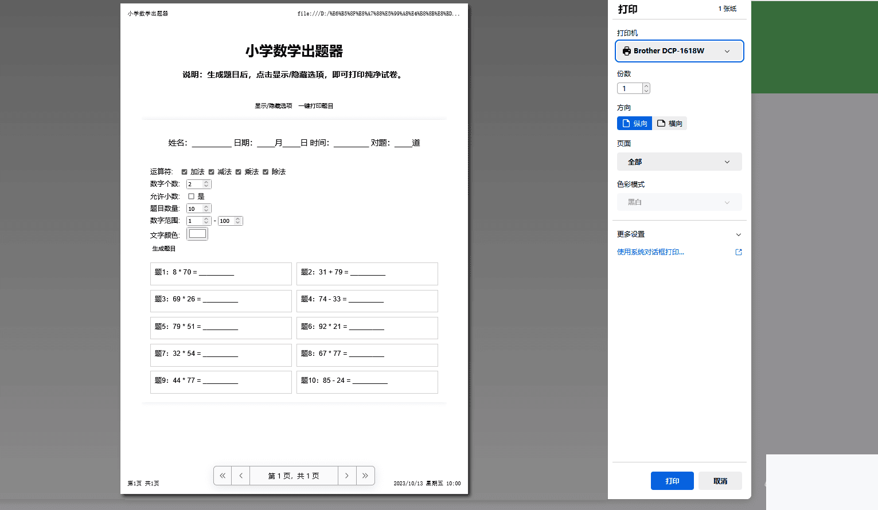Jump to the last preview page

click(x=365, y=476)
